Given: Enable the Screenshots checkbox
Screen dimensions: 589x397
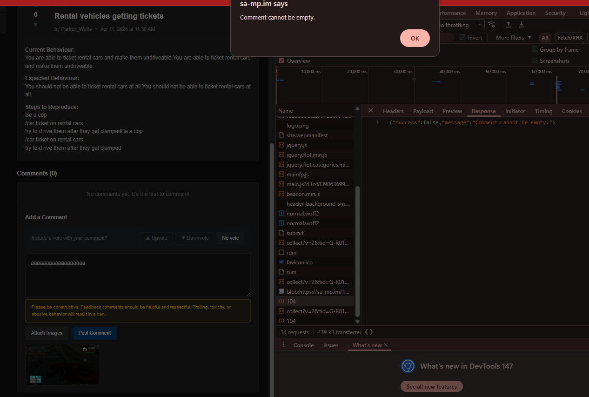Looking at the screenshot, I should click(x=535, y=61).
